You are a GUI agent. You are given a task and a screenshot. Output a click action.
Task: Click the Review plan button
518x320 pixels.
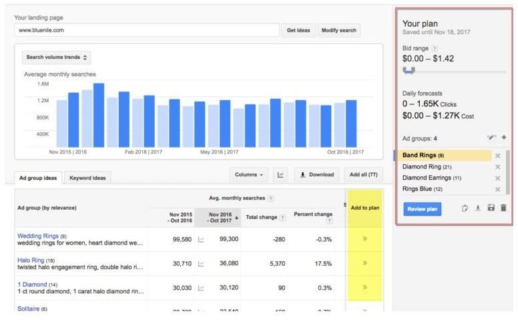[422, 209]
